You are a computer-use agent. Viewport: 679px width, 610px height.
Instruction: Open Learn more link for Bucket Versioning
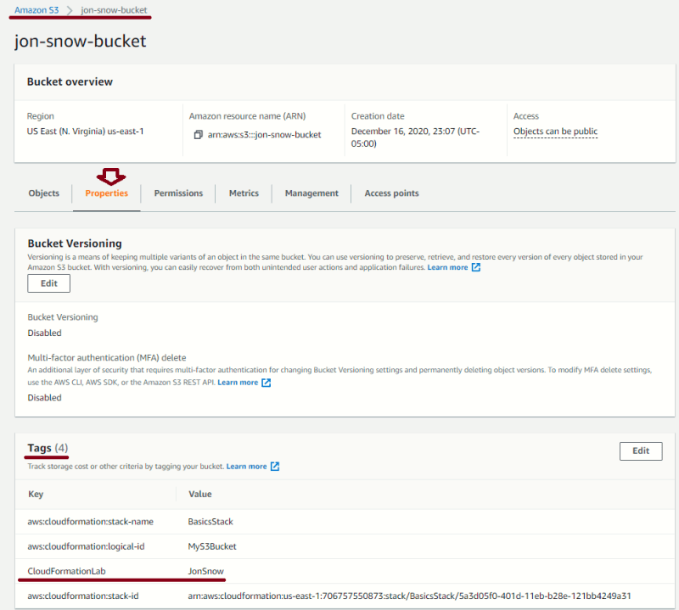447,267
